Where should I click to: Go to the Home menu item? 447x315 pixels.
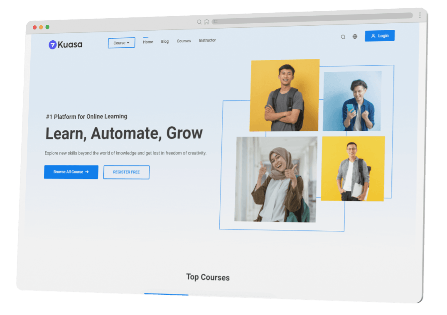tap(148, 42)
